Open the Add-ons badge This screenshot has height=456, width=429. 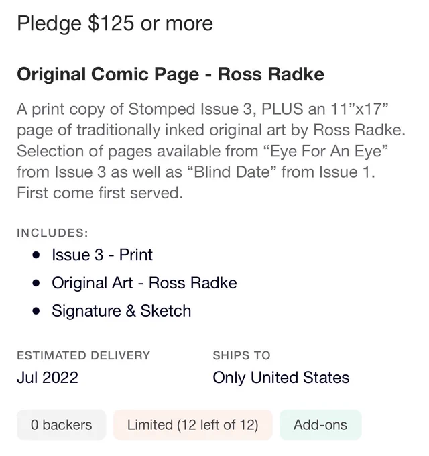click(x=320, y=425)
